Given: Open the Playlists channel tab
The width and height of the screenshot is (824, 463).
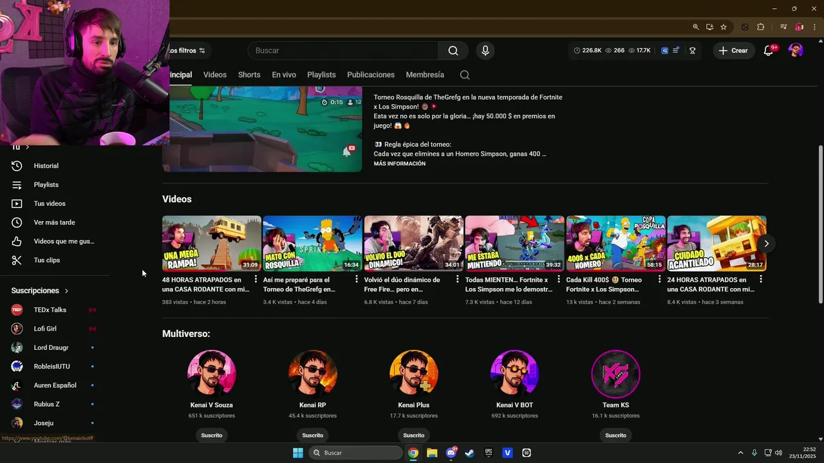Looking at the screenshot, I should click(x=321, y=75).
